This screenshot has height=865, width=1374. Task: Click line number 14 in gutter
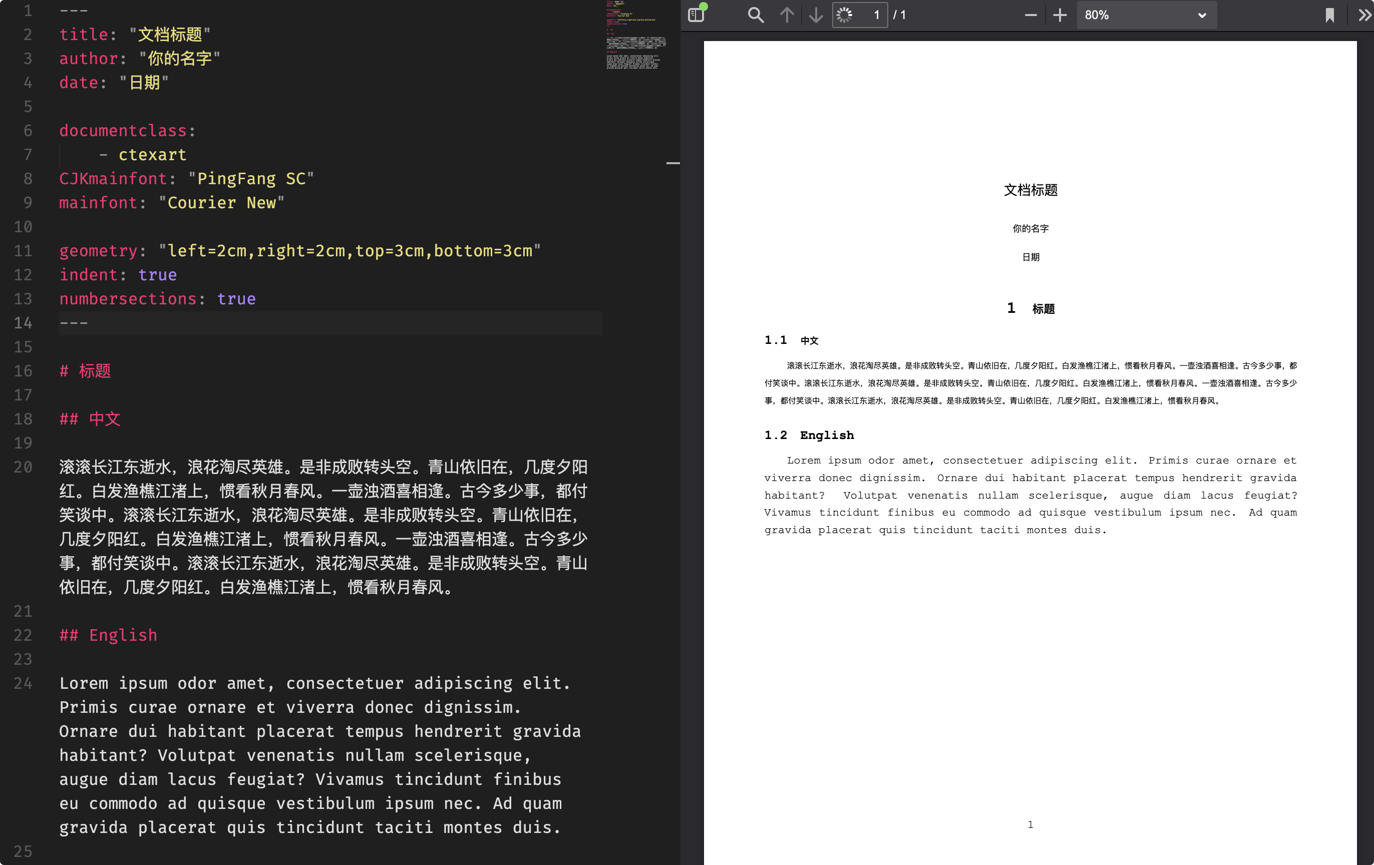tap(23, 323)
